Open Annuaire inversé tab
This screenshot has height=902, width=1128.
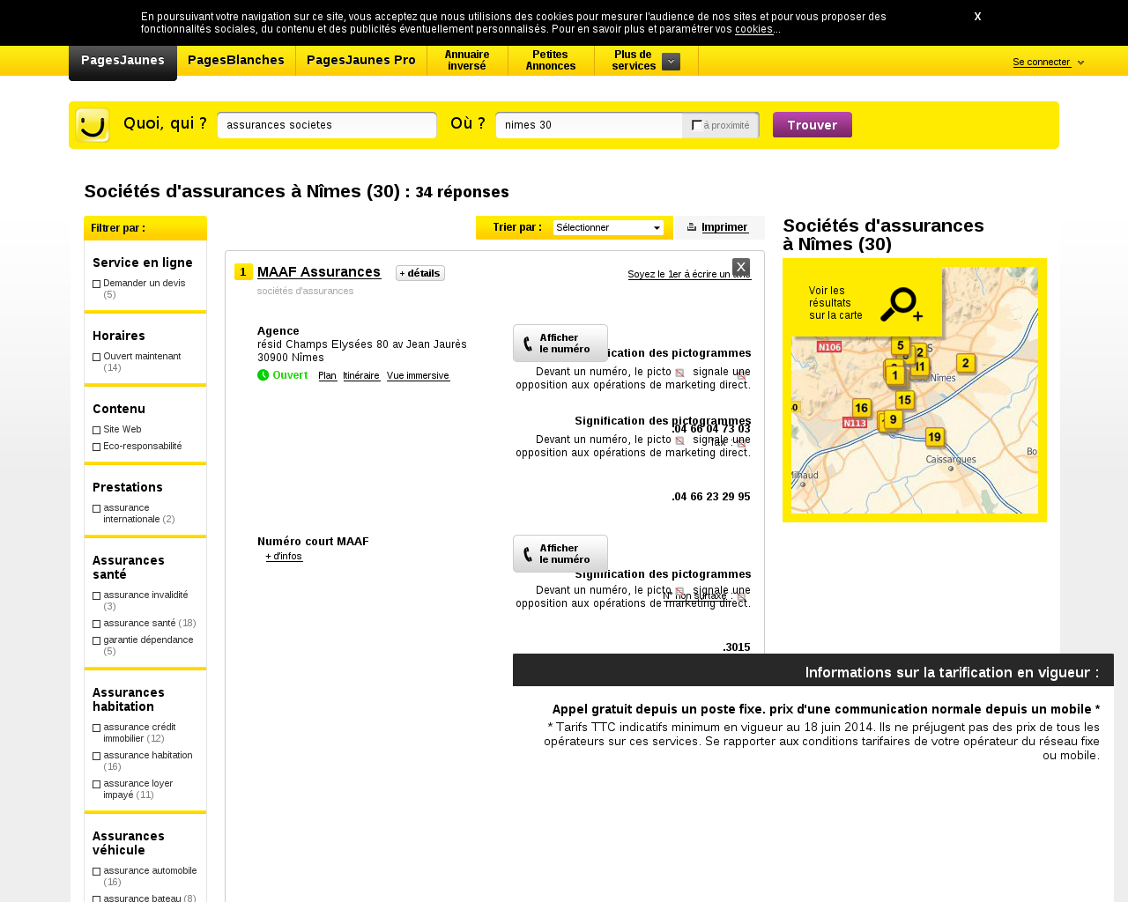point(467,61)
